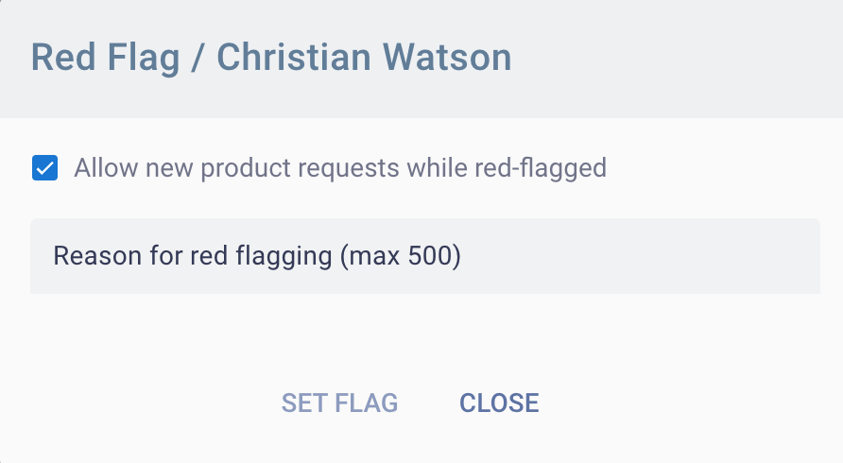Click the slash separator in the dialog title
The height and width of the screenshot is (463, 843).
click(x=198, y=58)
